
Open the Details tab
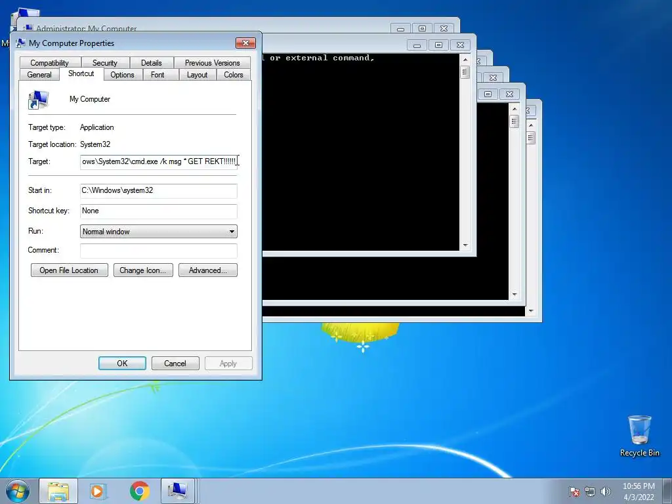pyautogui.click(x=152, y=62)
